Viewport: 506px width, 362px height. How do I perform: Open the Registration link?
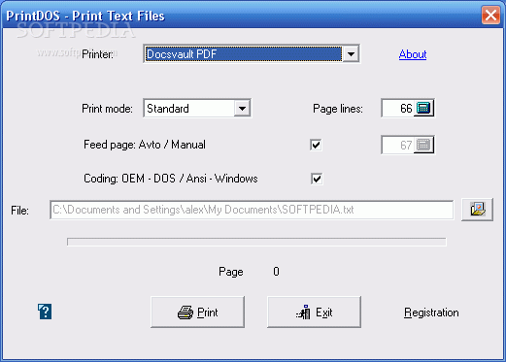pos(431,313)
